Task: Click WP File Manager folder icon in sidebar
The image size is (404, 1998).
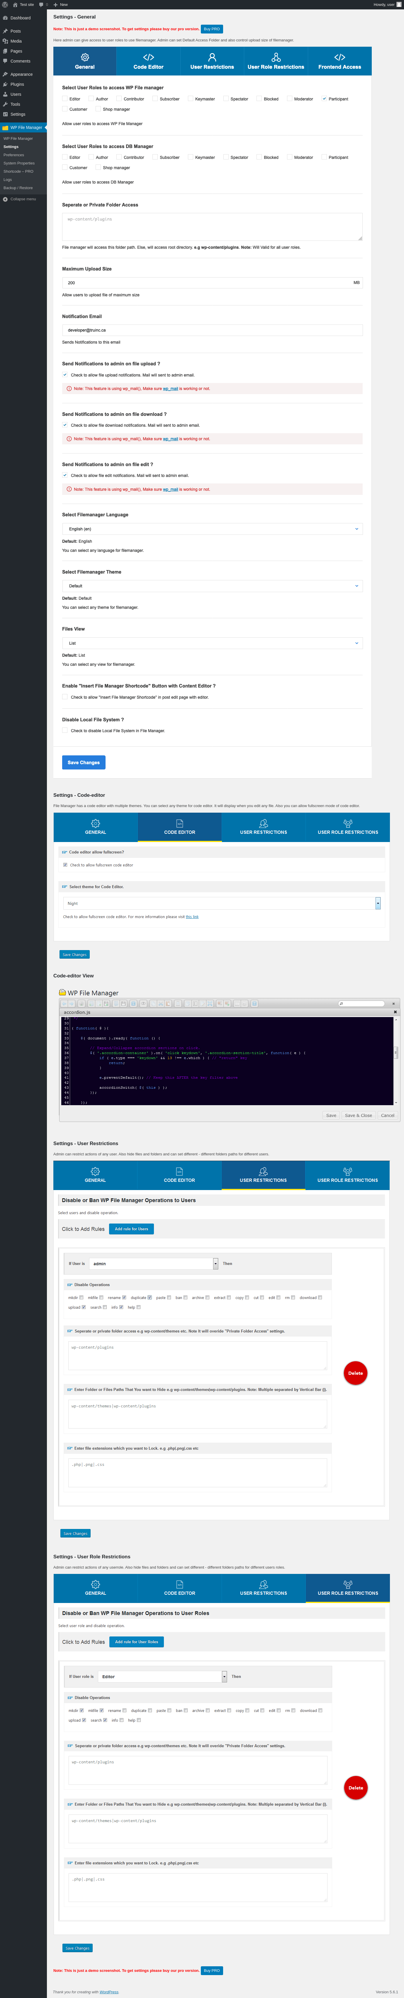Action: tap(5, 128)
